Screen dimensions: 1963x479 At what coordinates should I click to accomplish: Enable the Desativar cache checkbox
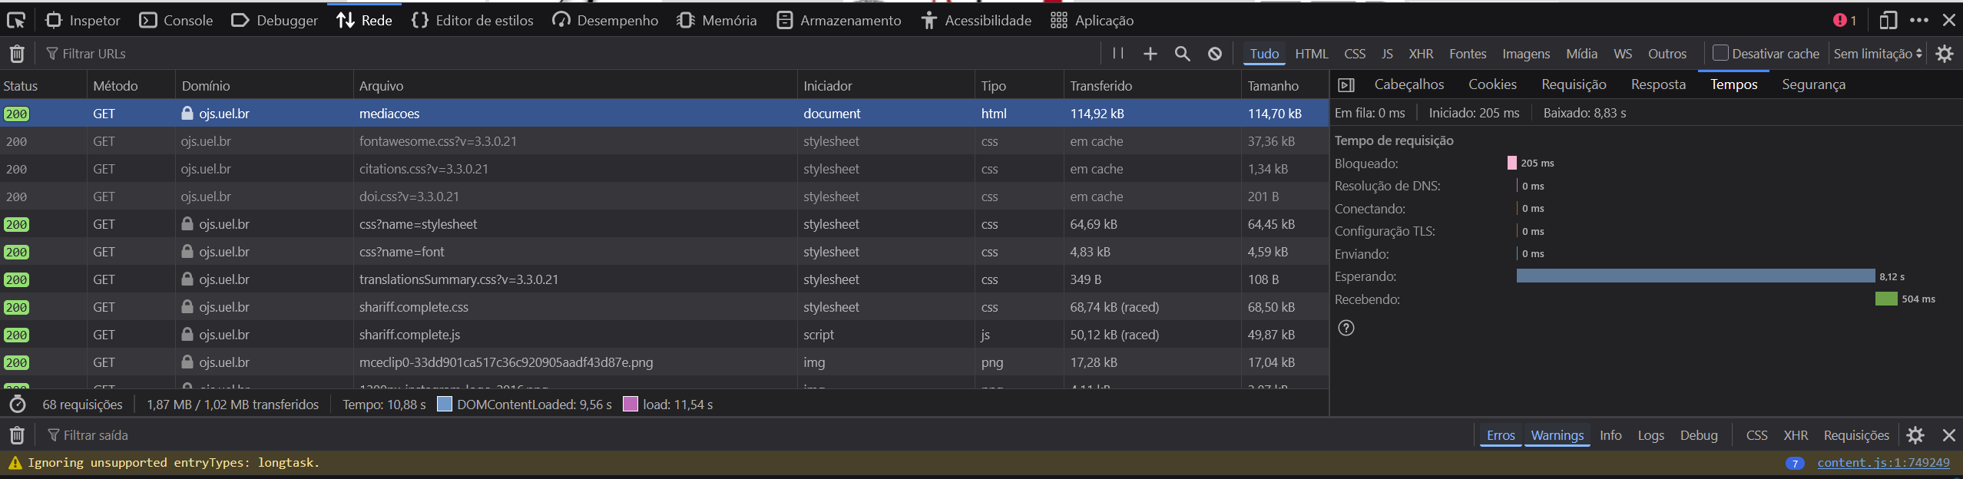click(x=1720, y=53)
